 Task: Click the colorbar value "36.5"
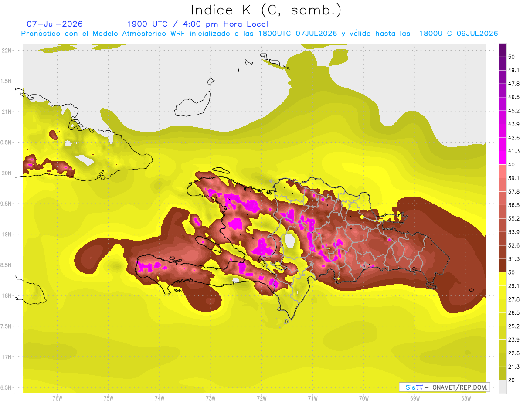513,205
